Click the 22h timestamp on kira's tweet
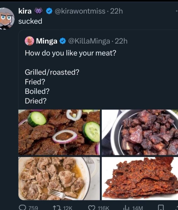The height and width of the screenshot is (210, 178). [x=117, y=11]
